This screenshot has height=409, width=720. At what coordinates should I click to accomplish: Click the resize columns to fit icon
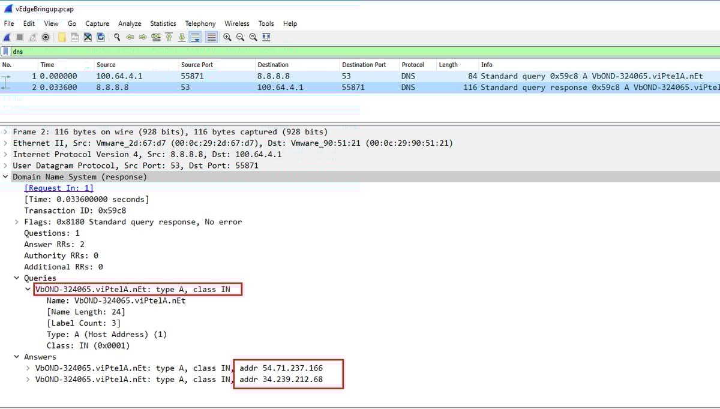(x=266, y=37)
